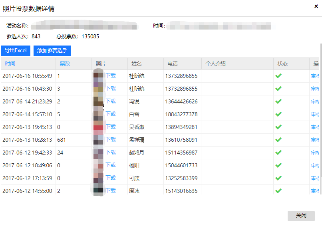
Task: Click the 审核 link for 冯锐
Action: click(x=315, y=101)
